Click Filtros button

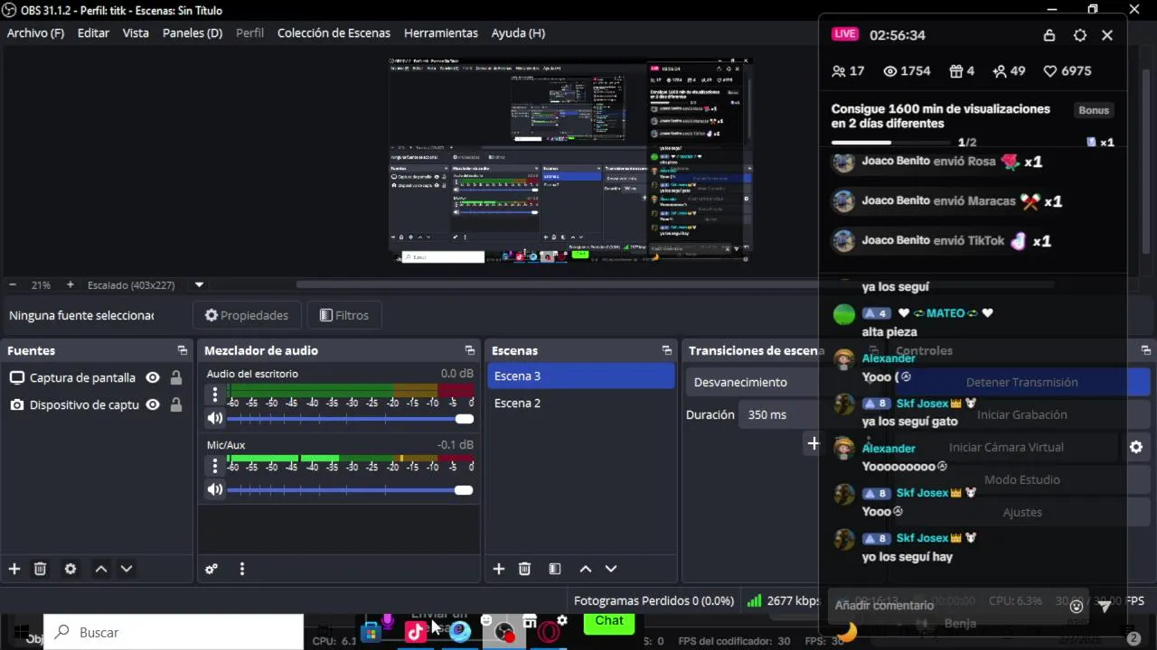343,315
